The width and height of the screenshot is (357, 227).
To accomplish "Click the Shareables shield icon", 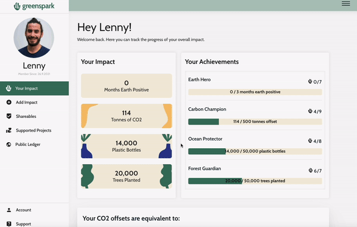I will (x=9, y=116).
